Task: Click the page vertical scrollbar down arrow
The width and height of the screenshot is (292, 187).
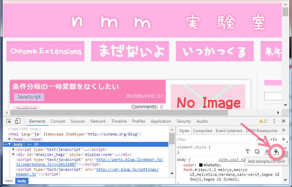Action: [285, 105]
